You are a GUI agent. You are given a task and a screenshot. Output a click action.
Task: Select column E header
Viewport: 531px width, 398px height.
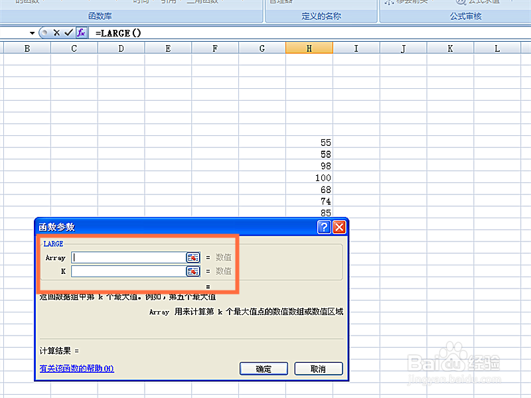(x=168, y=48)
